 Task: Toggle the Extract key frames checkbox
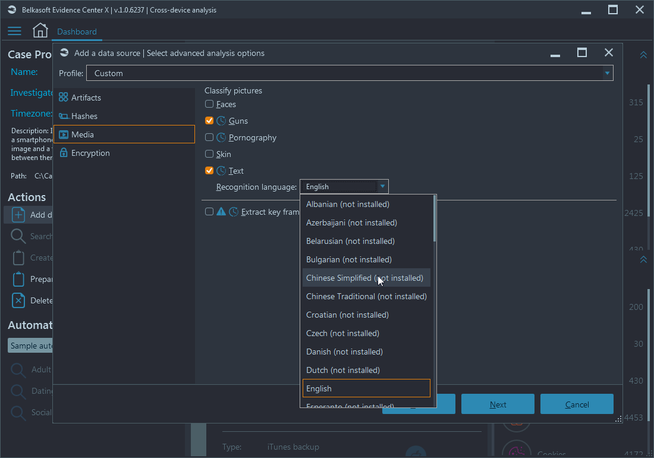click(x=209, y=212)
